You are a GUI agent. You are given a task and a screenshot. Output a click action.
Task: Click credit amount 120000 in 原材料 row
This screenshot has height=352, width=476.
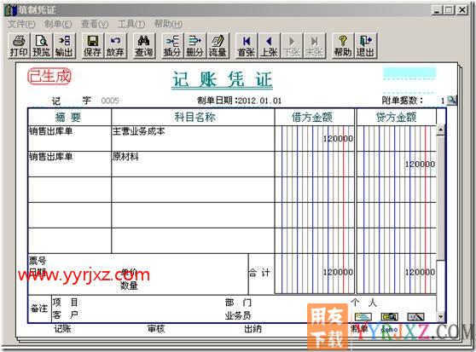click(420, 164)
